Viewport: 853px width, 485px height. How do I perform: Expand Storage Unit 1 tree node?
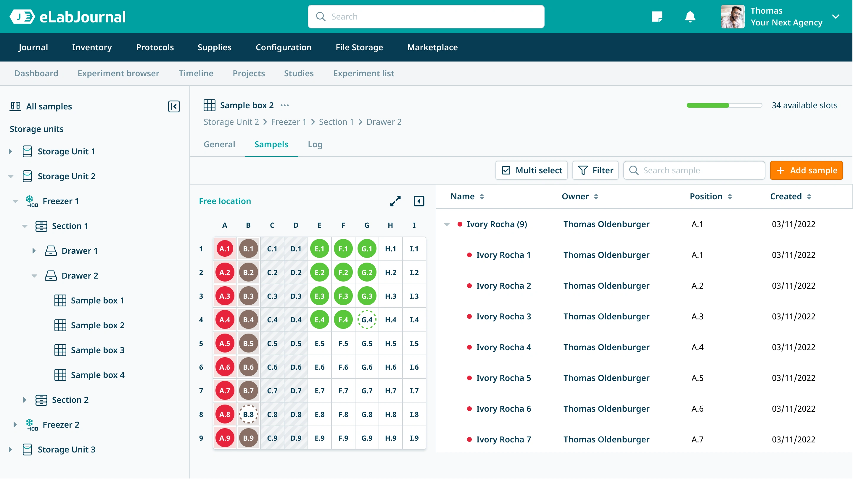(11, 151)
